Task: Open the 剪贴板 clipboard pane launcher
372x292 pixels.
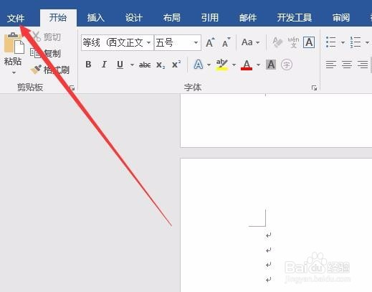Action: 72,88
